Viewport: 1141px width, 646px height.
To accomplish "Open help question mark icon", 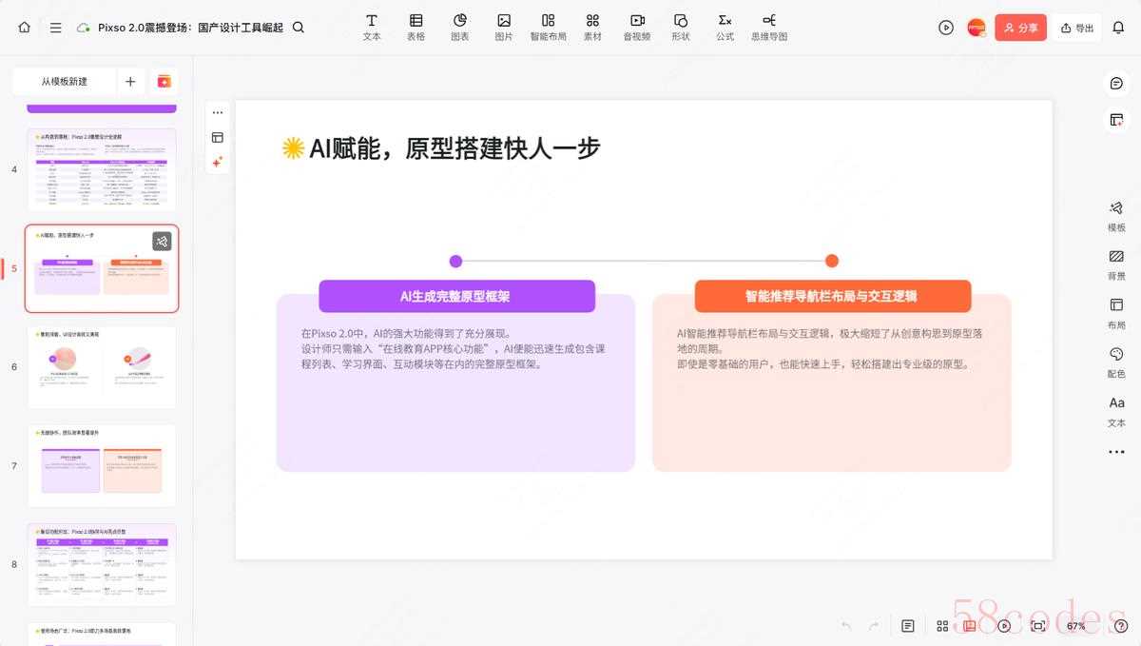I will [1120, 626].
